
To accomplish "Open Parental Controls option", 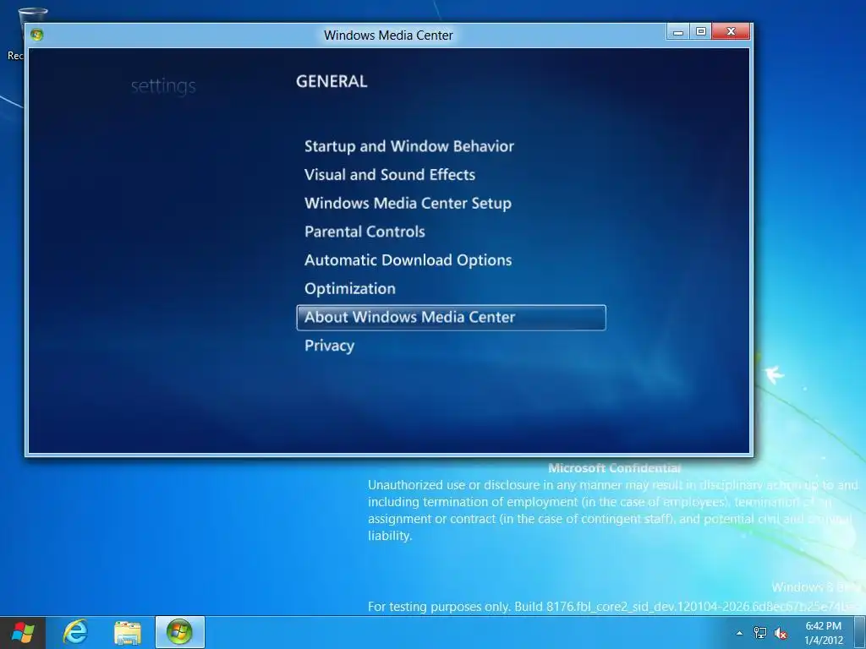I will pyautogui.click(x=364, y=232).
